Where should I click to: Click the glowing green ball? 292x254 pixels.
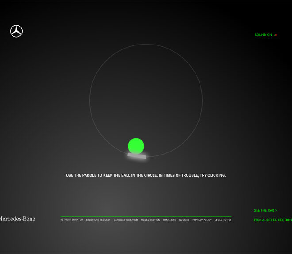pyautogui.click(x=136, y=146)
